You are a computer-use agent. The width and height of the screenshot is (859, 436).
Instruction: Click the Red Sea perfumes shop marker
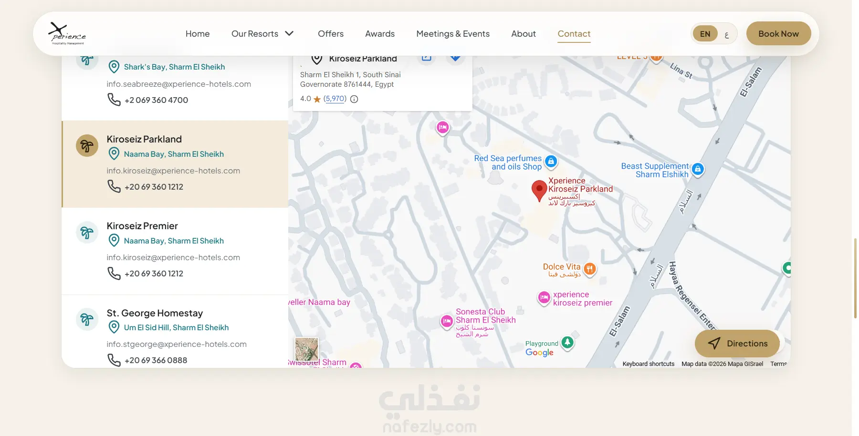pos(551,162)
